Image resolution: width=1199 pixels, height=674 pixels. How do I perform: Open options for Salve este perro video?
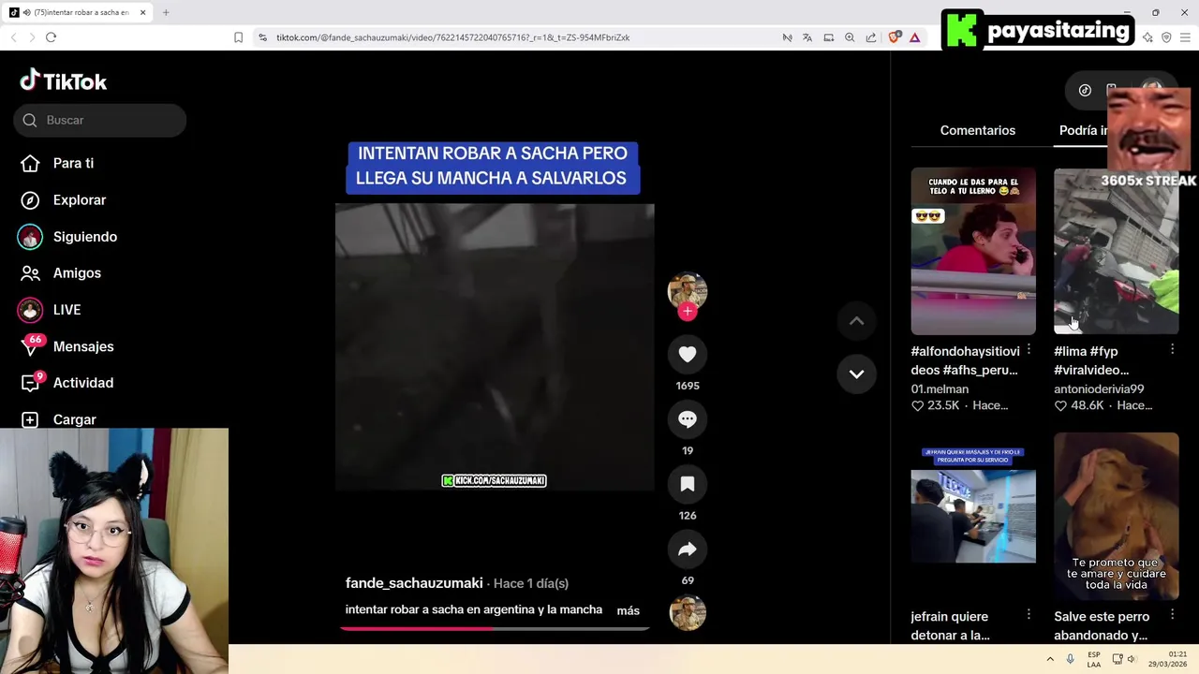[x=1172, y=615]
